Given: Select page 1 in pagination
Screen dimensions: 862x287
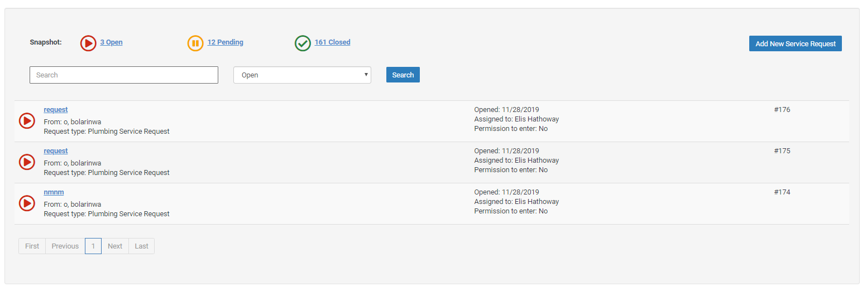Looking at the screenshot, I should (x=93, y=246).
